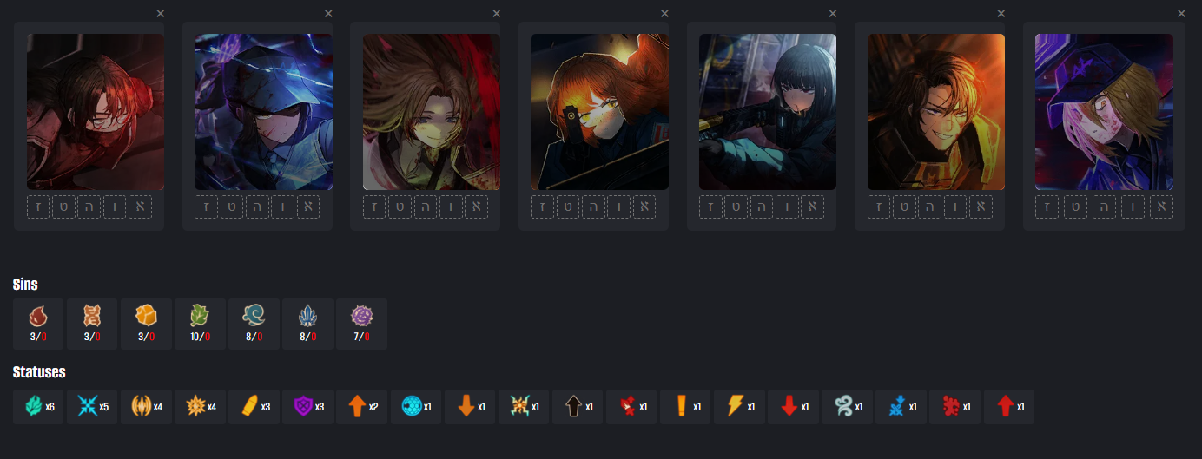Select the yellow rock Sloth sin icon
This screenshot has width=1202, height=459.
point(146,324)
